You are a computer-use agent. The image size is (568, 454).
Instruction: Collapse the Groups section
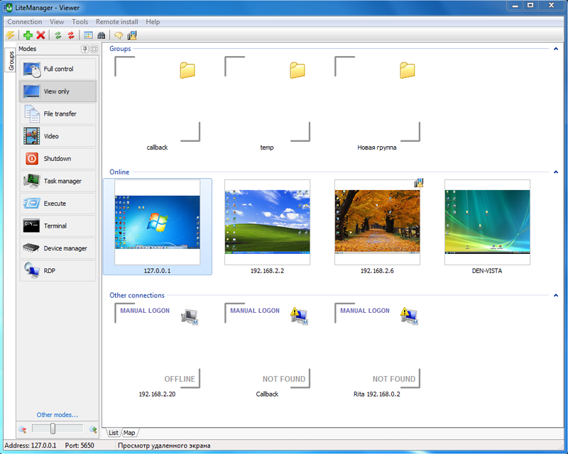555,49
